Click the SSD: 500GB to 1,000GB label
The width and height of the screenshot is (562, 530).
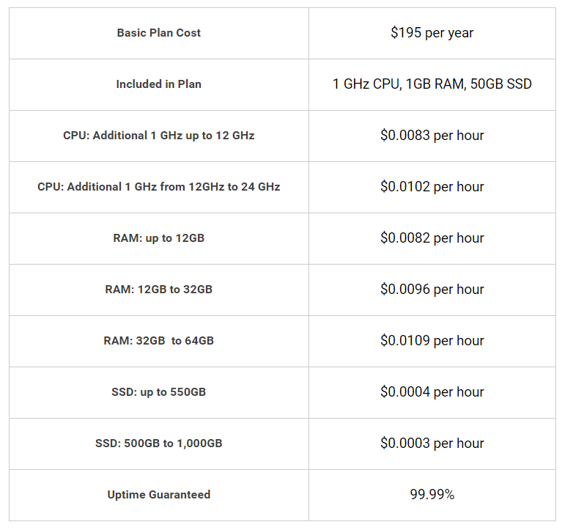click(159, 443)
